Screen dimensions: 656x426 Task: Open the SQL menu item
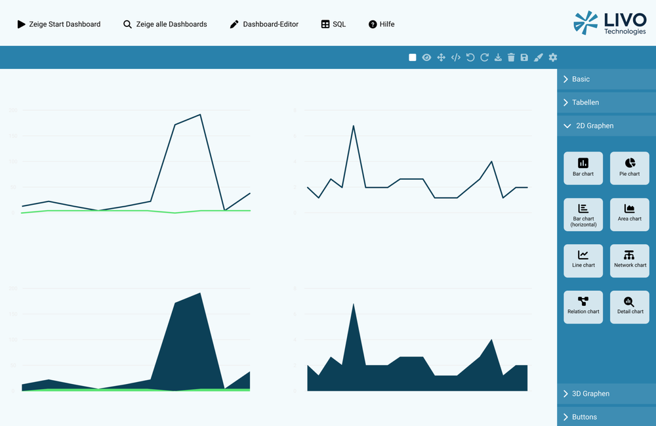coord(333,24)
